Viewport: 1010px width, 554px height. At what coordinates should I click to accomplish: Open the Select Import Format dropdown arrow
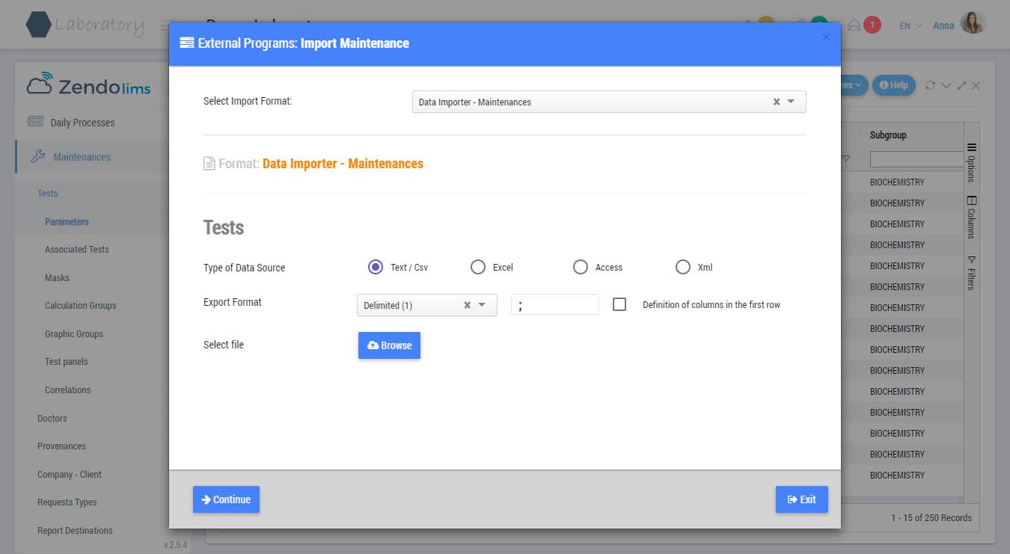click(792, 102)
